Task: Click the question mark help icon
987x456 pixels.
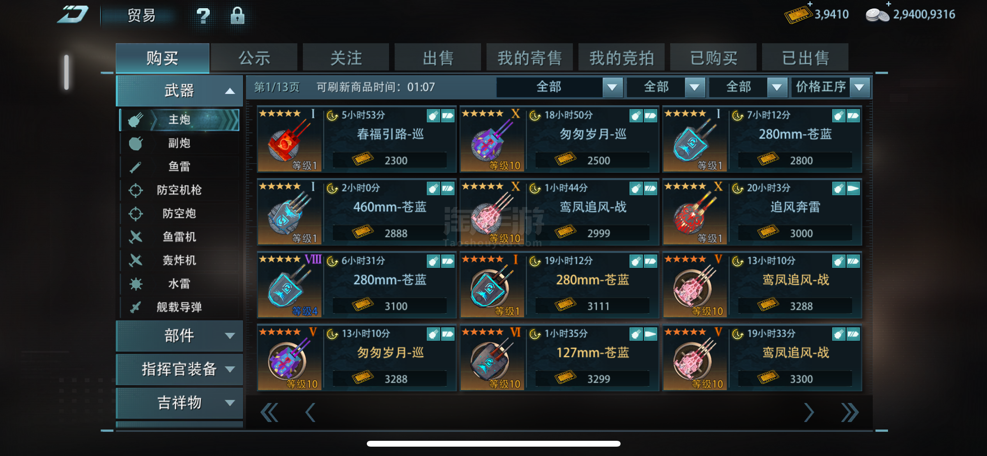Action: [203, 16]
